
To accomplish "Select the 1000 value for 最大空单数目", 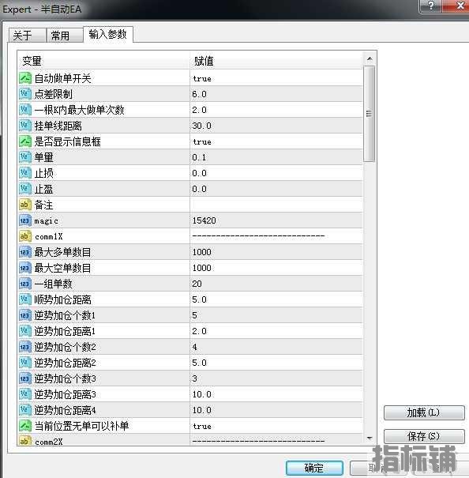I will (x=202, y=269).
